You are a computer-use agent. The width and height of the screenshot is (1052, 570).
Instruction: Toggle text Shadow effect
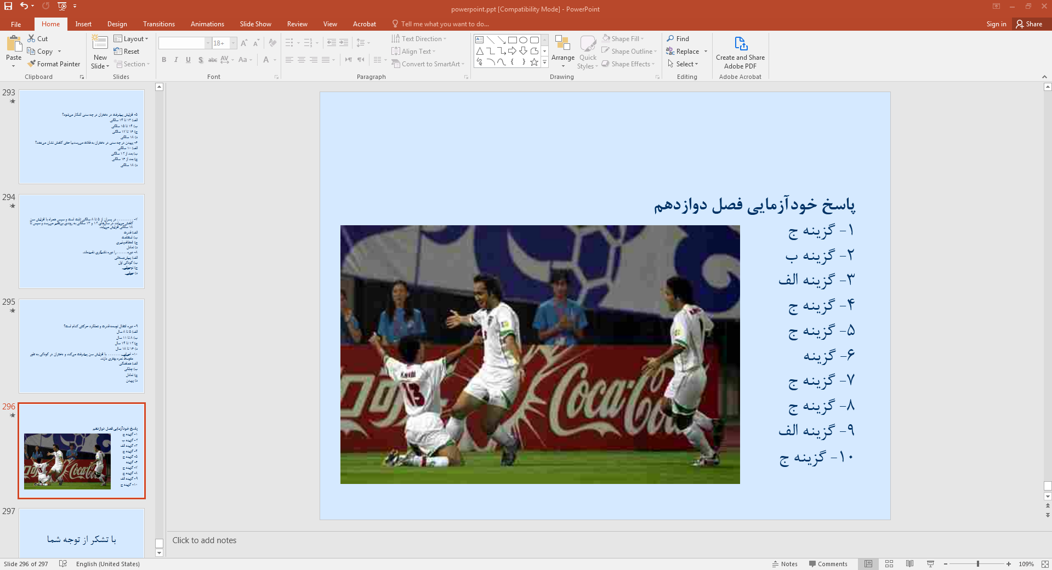point(201,60)
